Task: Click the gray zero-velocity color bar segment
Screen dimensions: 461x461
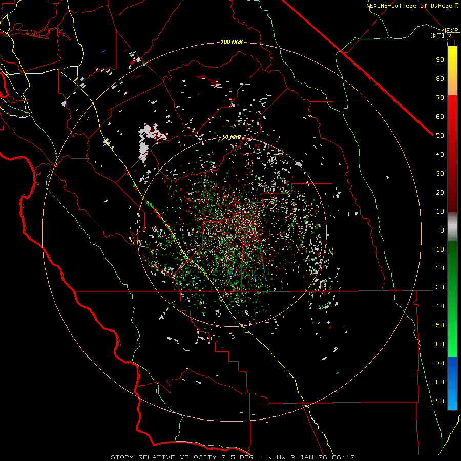Action: coord(452,227)
